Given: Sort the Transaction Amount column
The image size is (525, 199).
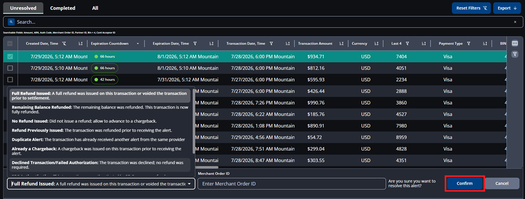Looking at the screenshot, I should coord(341,44).
